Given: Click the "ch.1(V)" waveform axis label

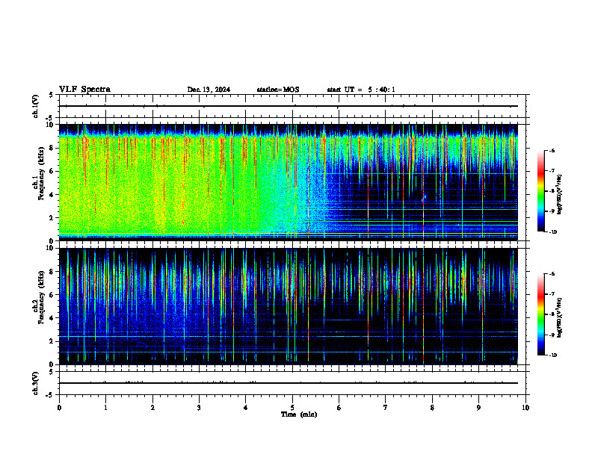Looking at the screenshot, I should 36,106.
